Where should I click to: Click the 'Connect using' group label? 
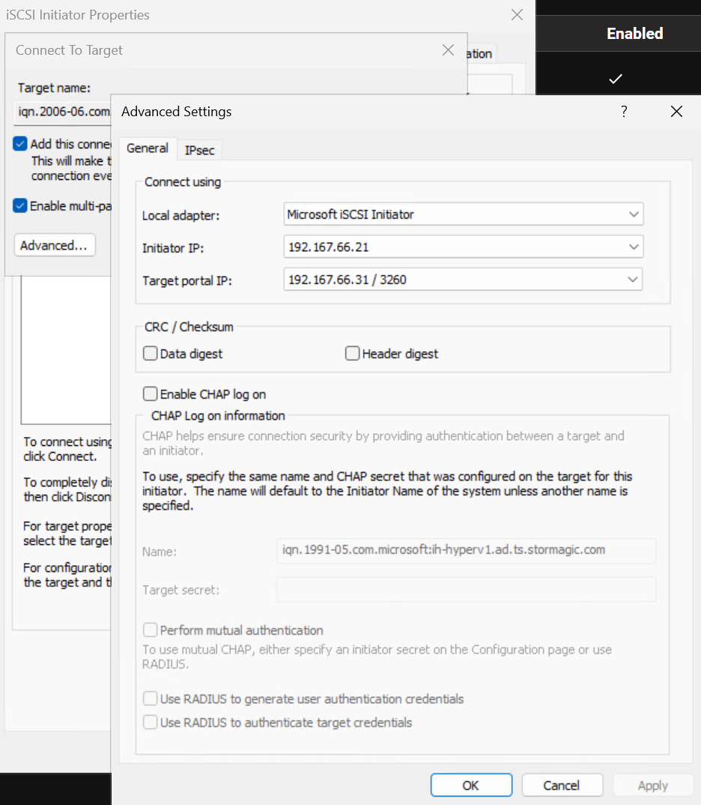click(x=183, y=181)
